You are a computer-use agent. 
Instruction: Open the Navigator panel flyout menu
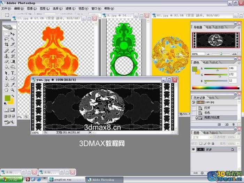(239, 28)
